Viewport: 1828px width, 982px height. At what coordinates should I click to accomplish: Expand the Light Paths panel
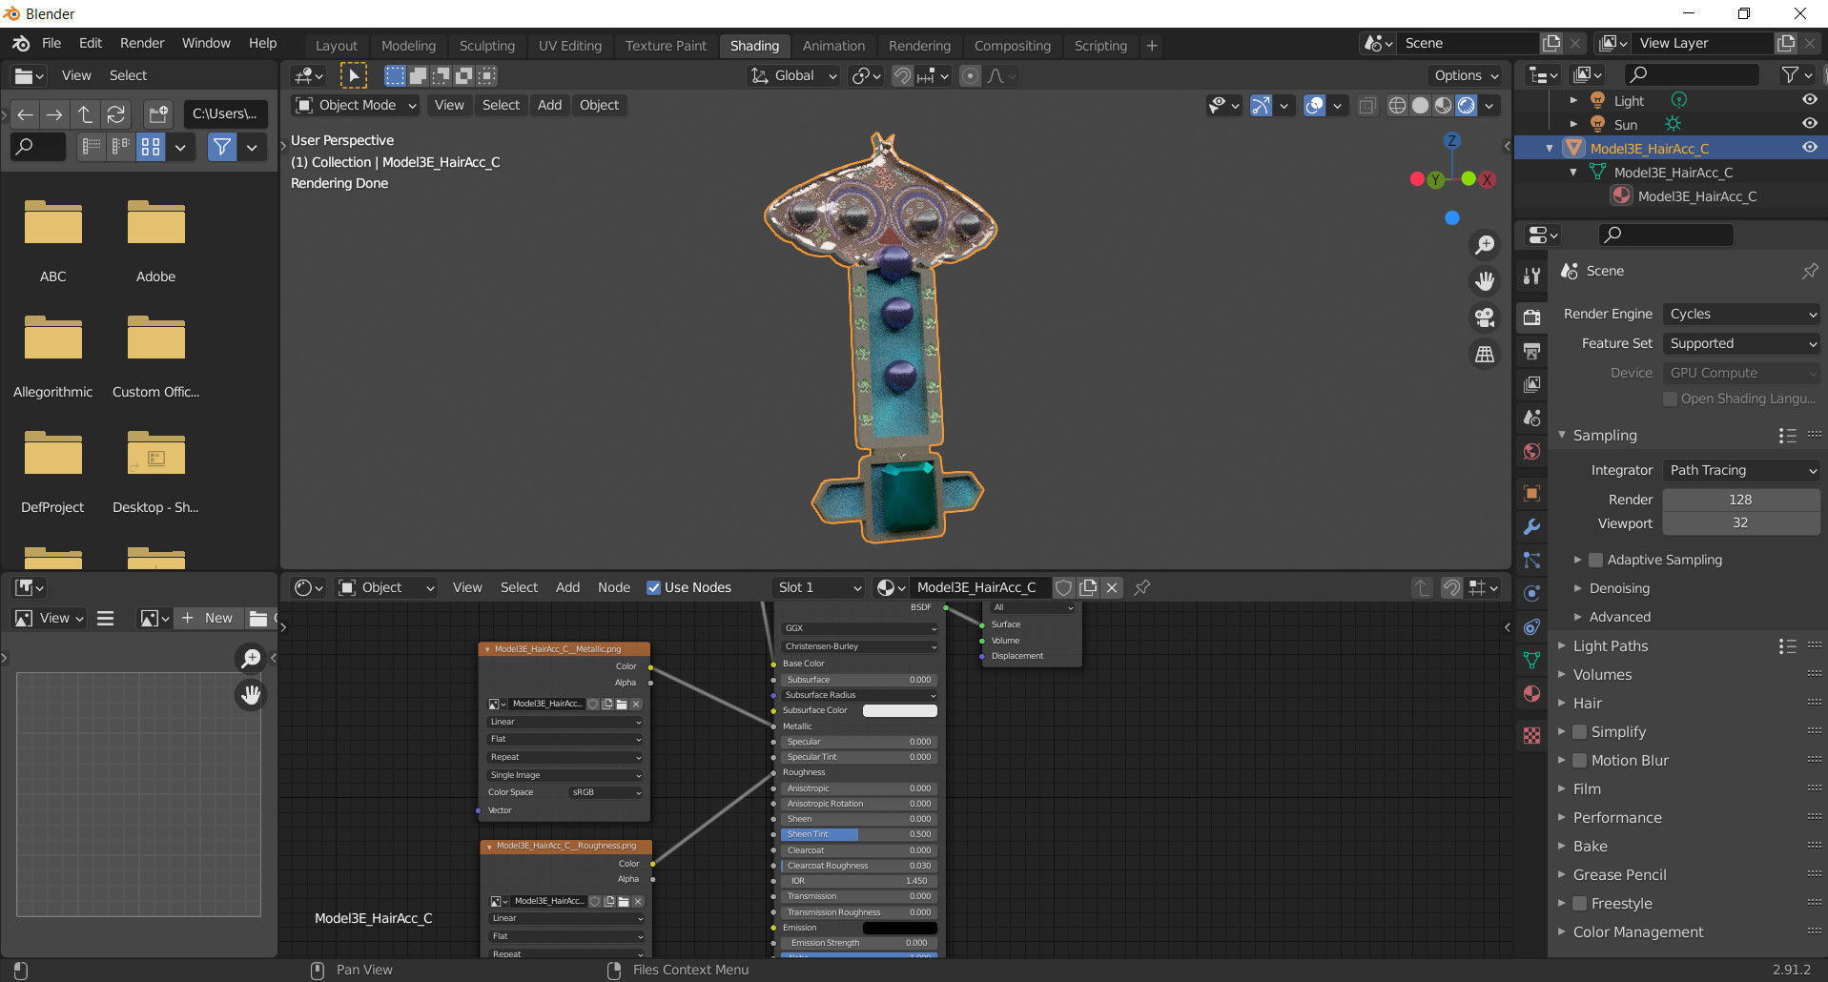coord(1610,645)
